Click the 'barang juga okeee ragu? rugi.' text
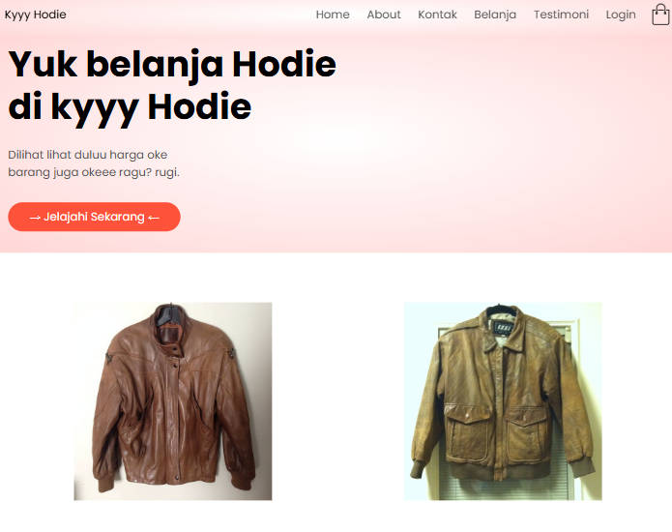The image size is (672, 532). (x=94, y=172)
